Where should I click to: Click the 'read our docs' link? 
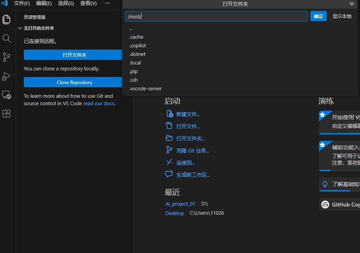(x=99, y=104)
